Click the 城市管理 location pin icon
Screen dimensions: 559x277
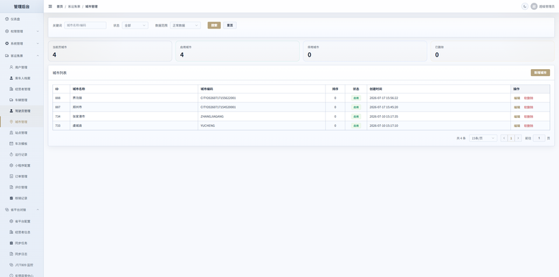(x=11, y=122)
